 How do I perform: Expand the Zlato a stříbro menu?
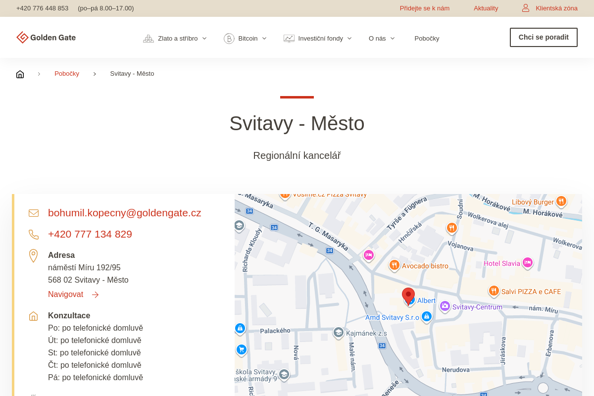click(182, 39)
